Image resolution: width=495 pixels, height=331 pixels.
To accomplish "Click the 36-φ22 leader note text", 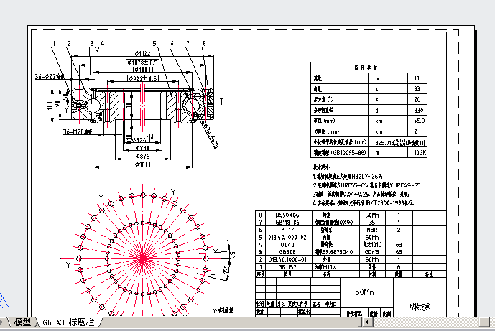I will pyautogui.click(x=50, y=76).
